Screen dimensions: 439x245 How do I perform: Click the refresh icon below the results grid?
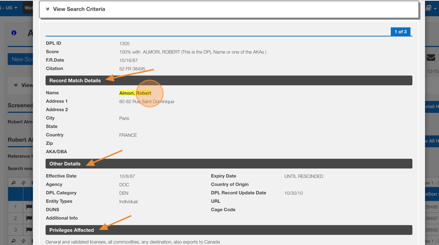pos(24,241)
